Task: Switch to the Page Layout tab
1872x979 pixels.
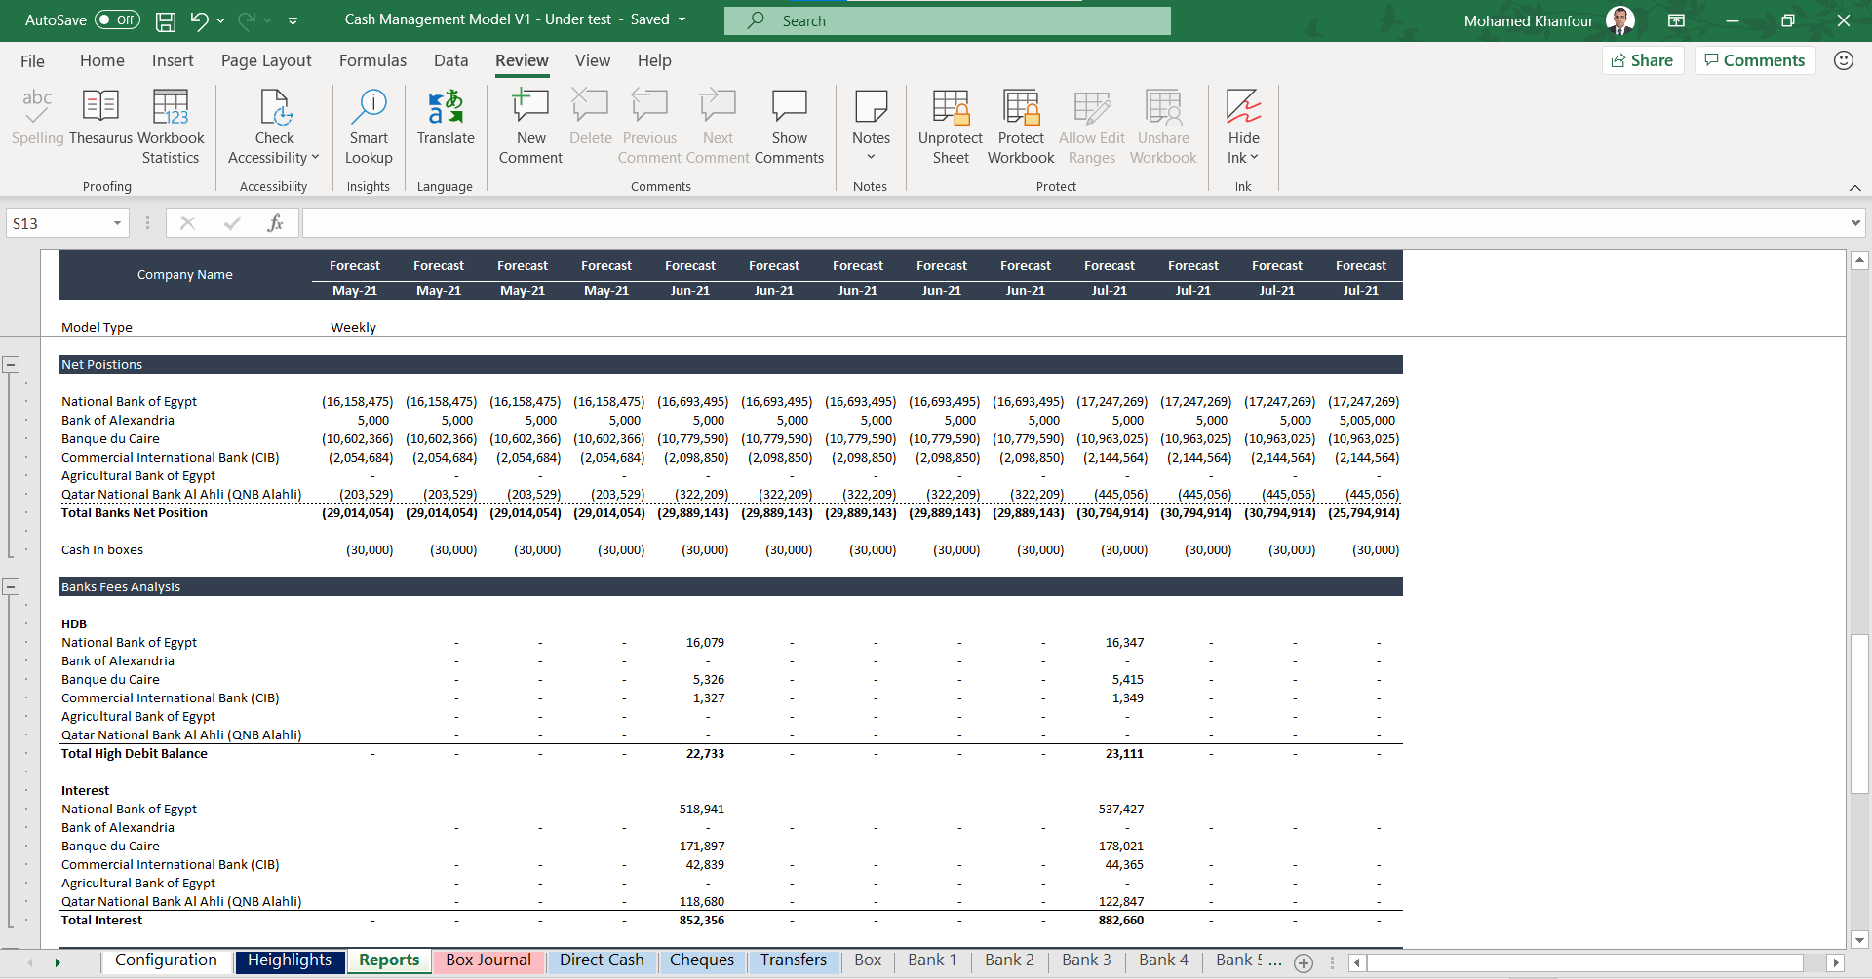Action: [x=266, y=60]
